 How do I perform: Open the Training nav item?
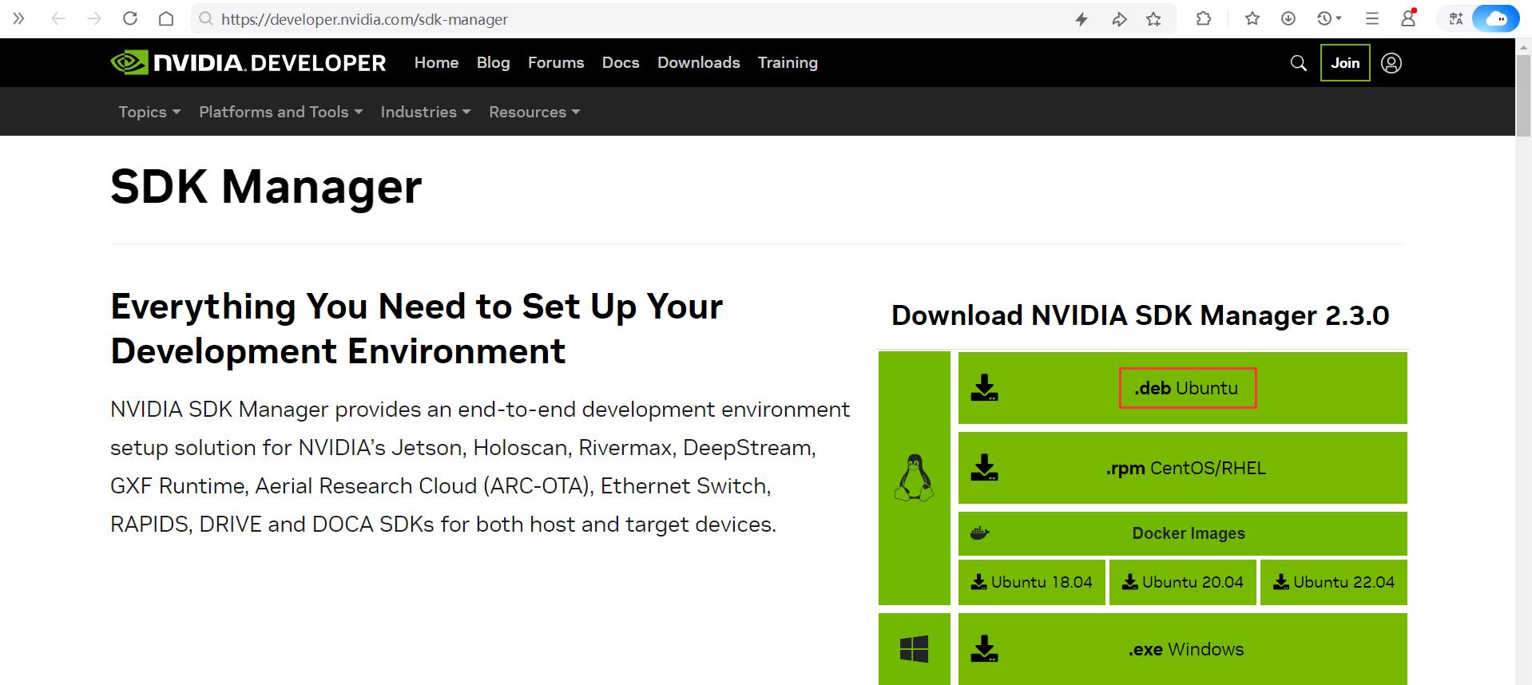pos(788,62)
